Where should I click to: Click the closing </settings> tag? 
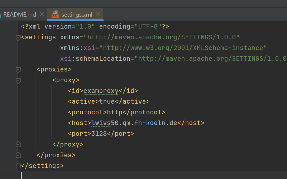[x=42, y=166]
